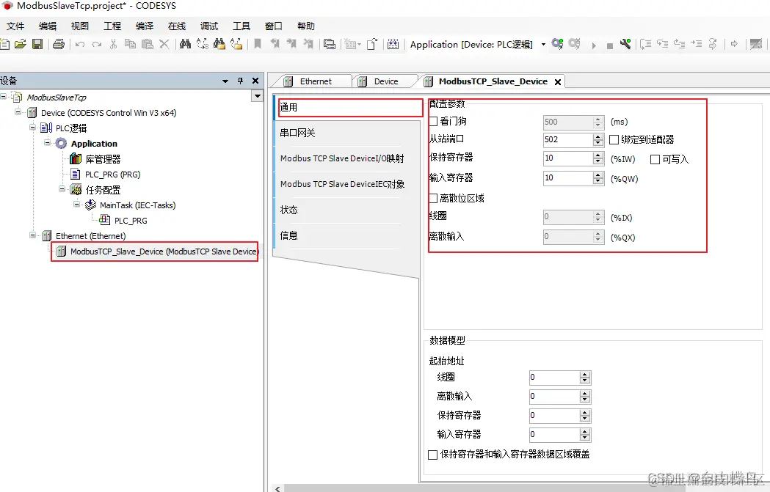Click the Replace A-to-B icon

[x=203, y=44]
